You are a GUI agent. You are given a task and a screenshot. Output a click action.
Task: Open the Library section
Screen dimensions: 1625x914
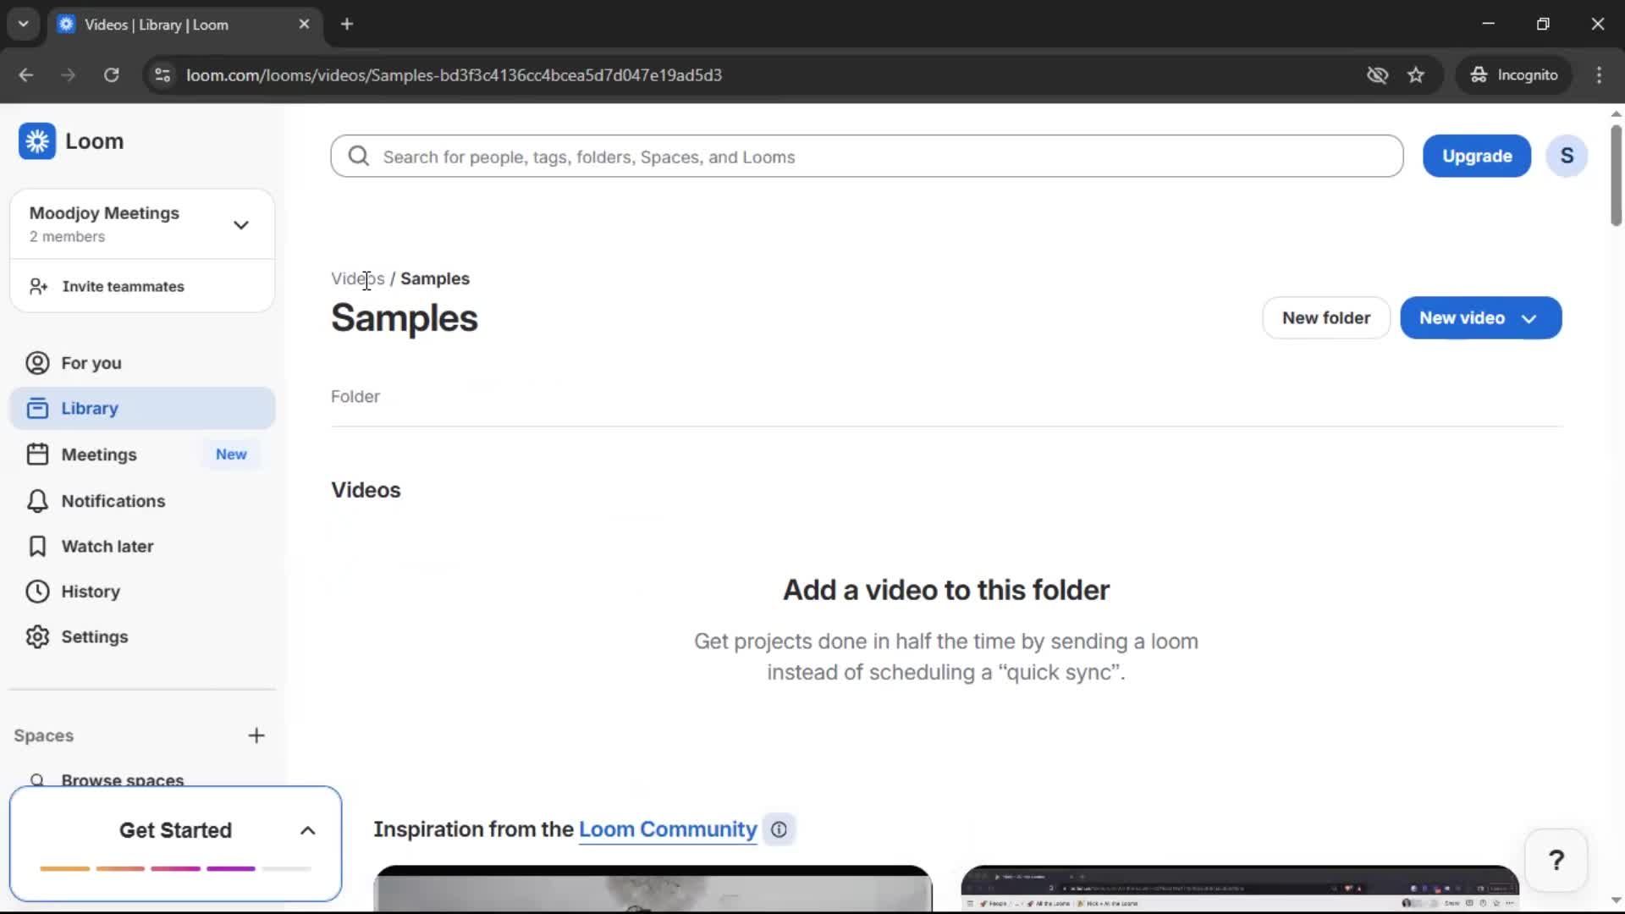pyautogui.click(x=89, y=408)
